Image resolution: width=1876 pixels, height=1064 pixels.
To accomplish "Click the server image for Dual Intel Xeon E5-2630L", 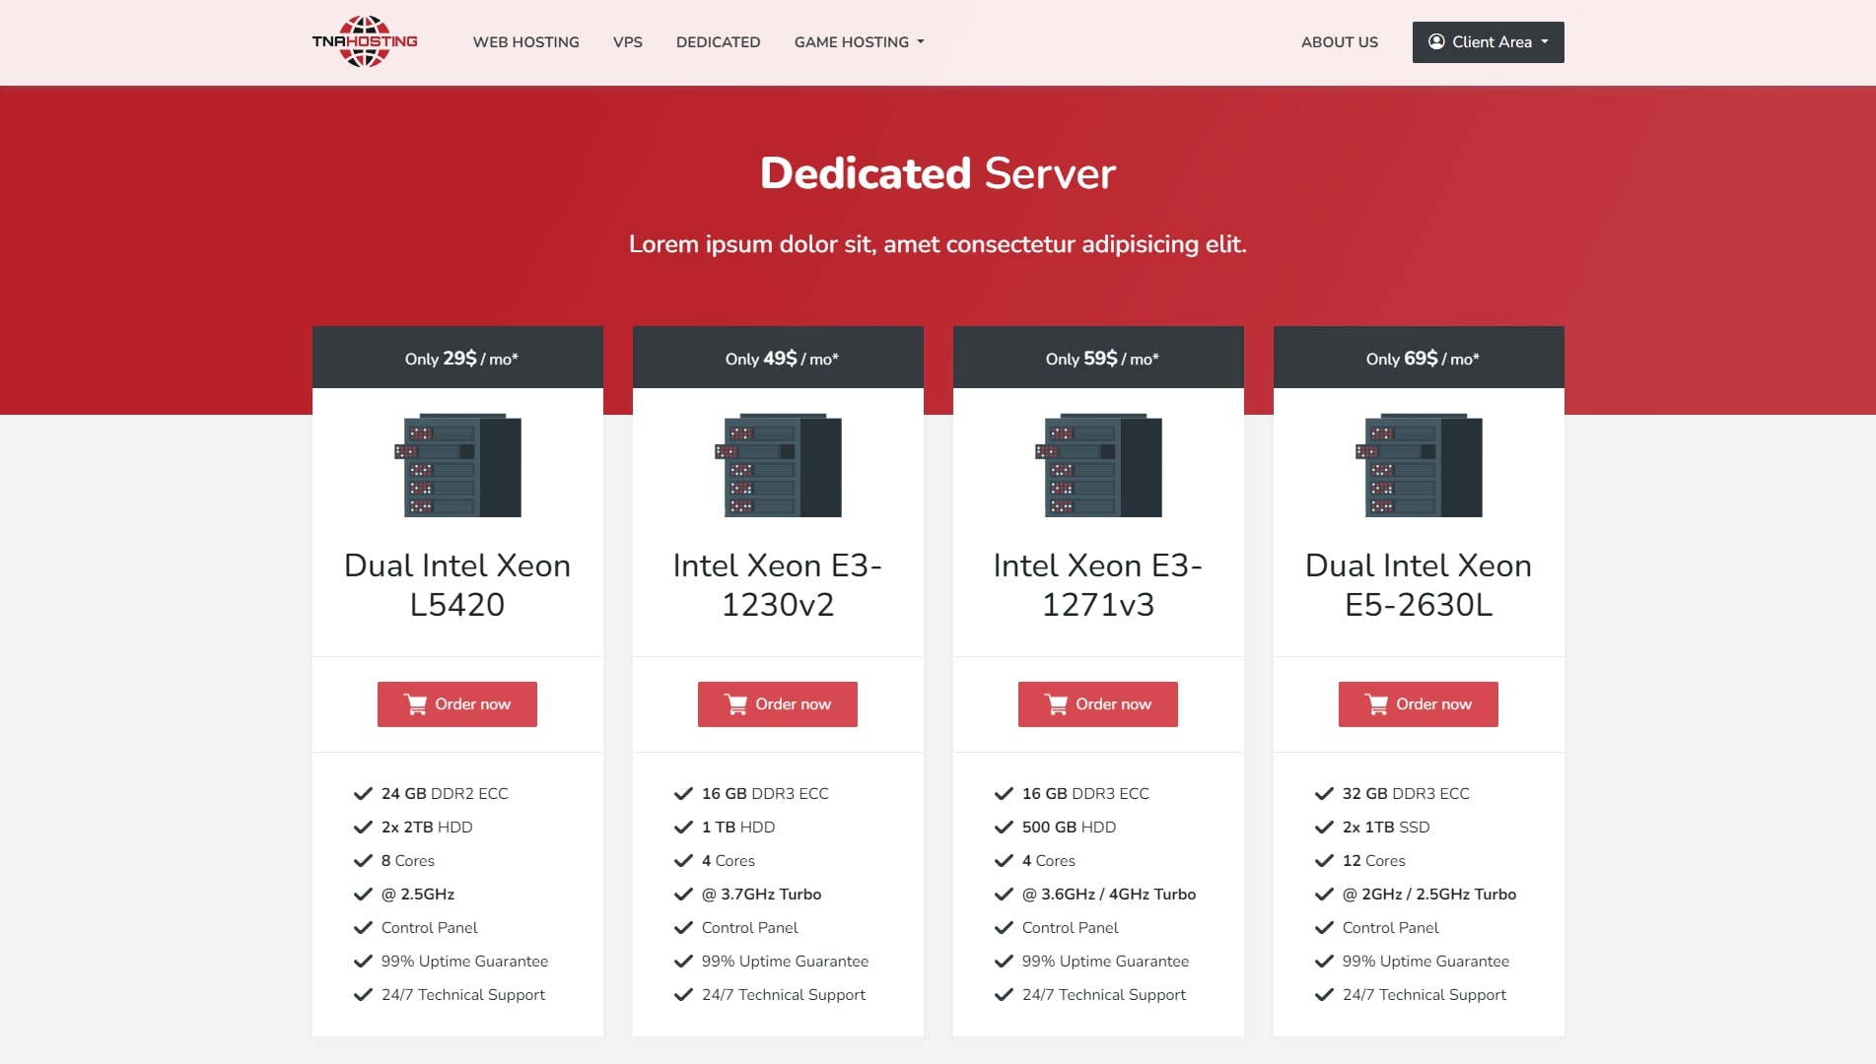I will click(1419, 465).
